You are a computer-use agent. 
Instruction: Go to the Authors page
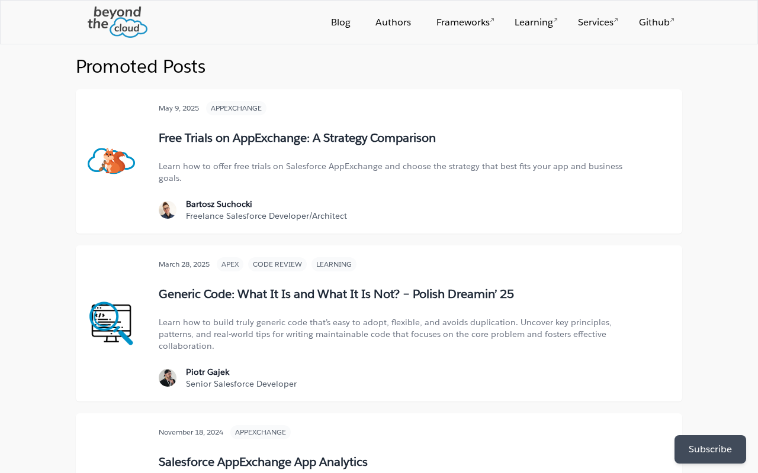coord(393,22)
